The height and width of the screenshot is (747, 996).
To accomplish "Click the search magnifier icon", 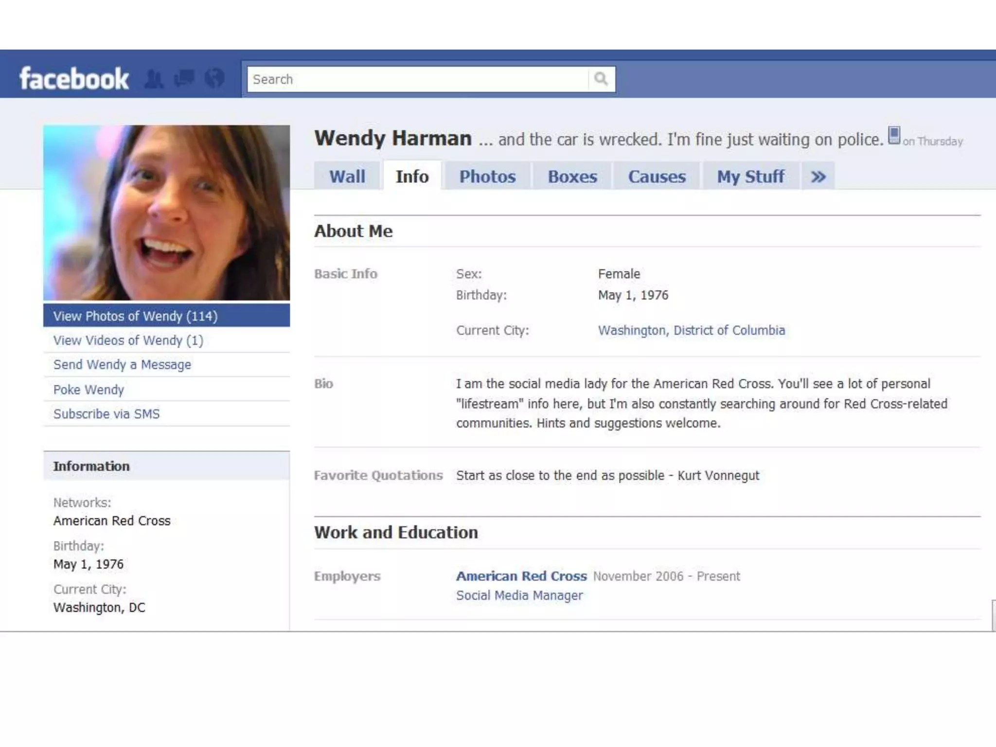I will point(601,79).
